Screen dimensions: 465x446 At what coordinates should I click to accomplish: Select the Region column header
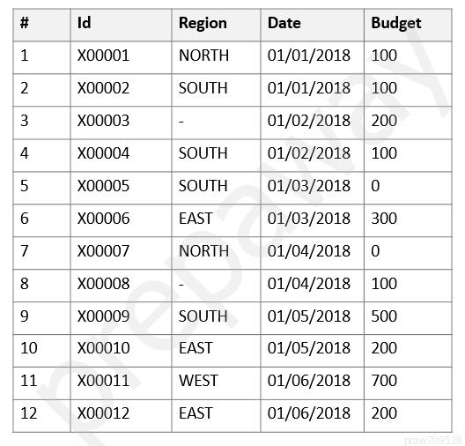(x=216, y=25)
